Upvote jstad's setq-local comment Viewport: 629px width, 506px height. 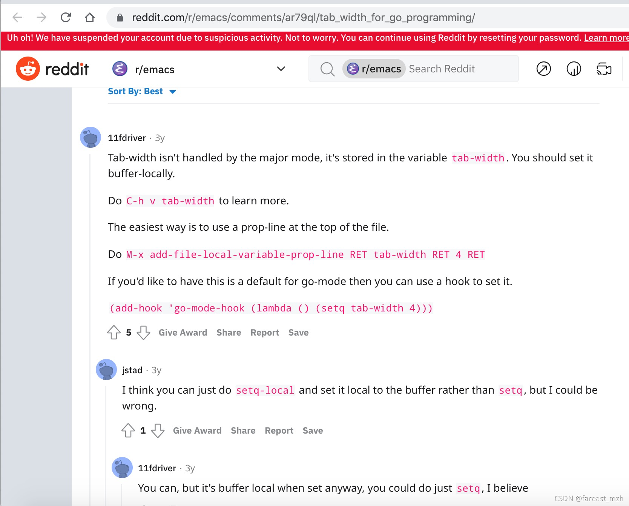(x=128, y=431)
